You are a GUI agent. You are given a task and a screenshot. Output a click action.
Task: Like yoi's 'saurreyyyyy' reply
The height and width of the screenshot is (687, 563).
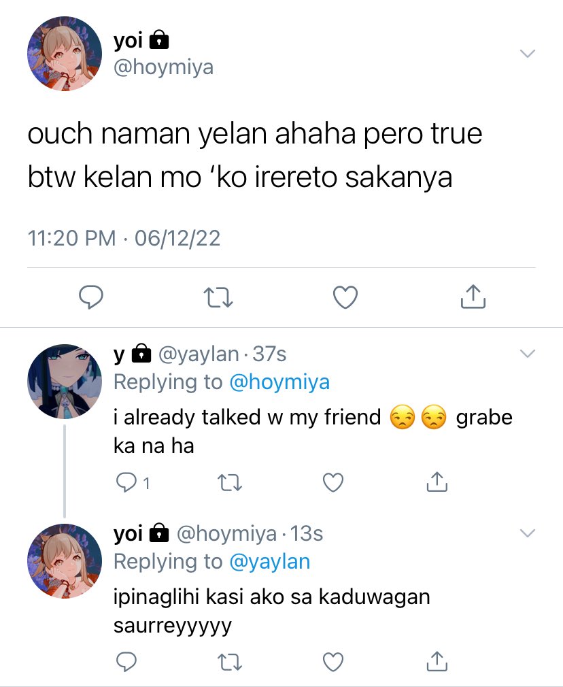tap(333, 662)
